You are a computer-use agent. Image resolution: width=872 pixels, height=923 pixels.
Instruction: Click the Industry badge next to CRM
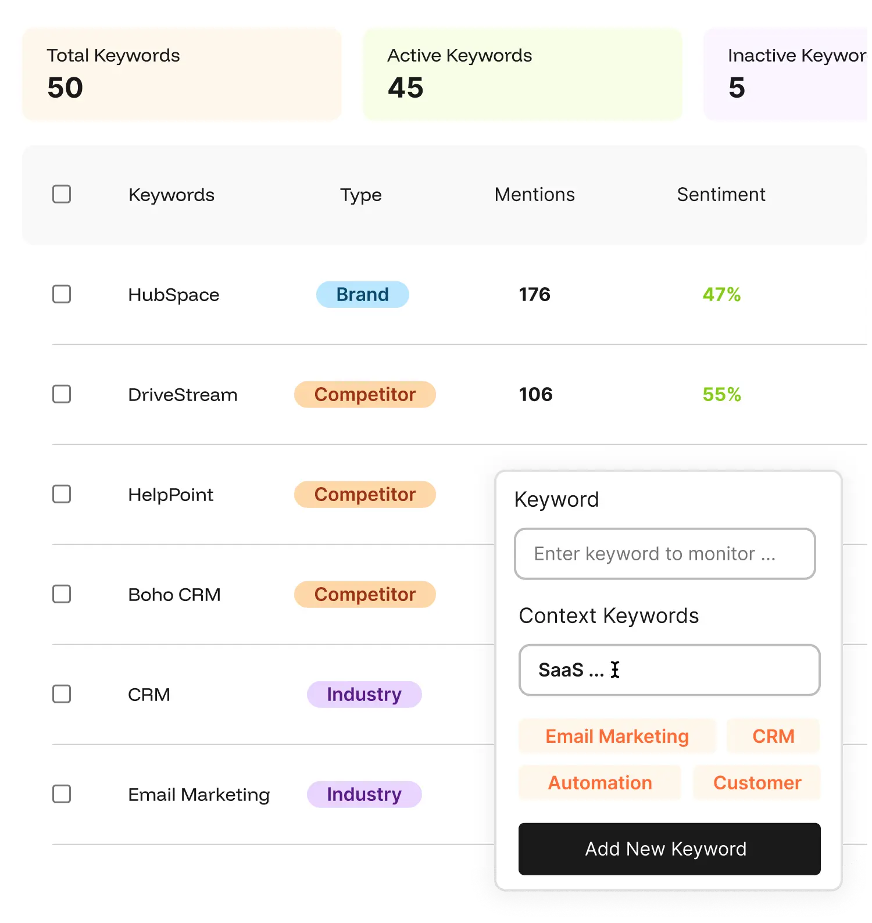(x=364, y=694)
